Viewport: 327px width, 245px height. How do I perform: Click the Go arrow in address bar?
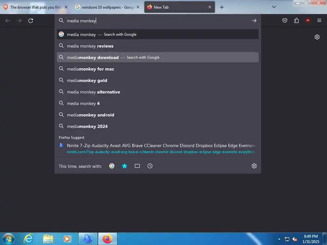254,21
